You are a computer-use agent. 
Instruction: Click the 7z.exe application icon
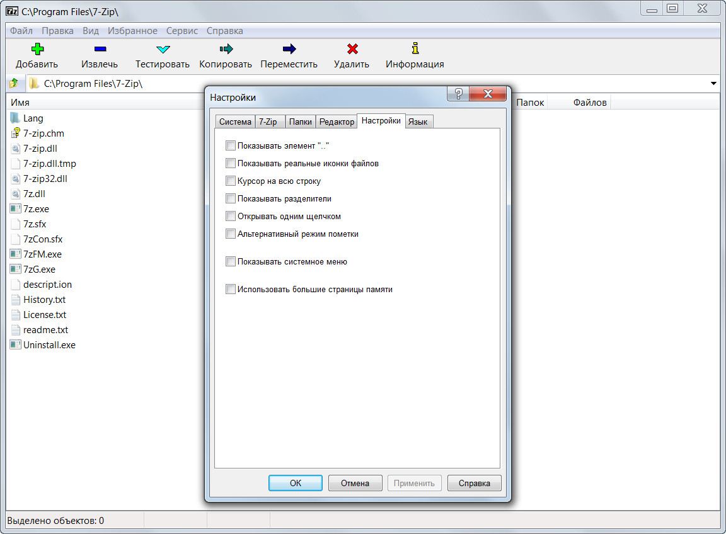point(15,208)
